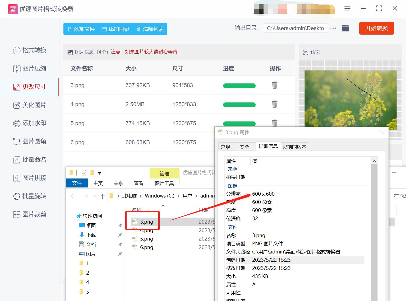Unpin 桌面 from Quick access
The image size is (406, 301).
pyautogui.click(x=120, y=225)
